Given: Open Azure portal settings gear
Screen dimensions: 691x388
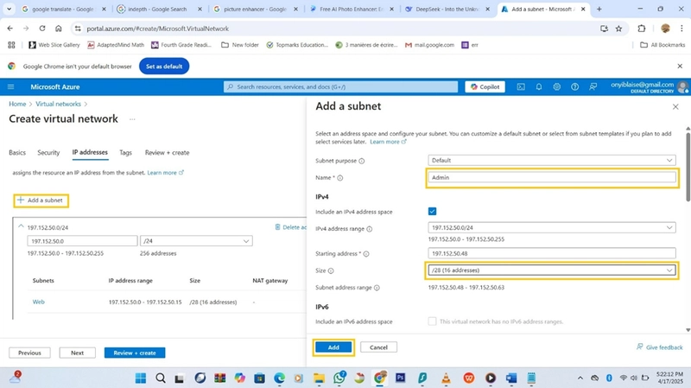Looking at the screenshot, I should click(556, 87).
